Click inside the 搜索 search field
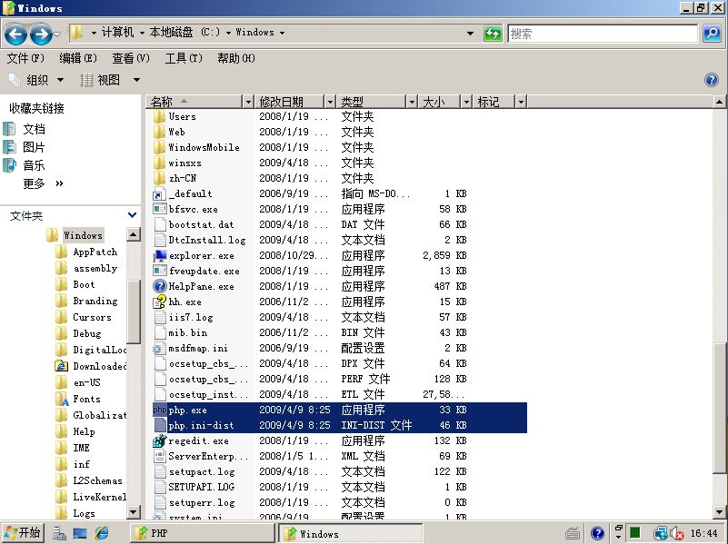 pos(603,34)
